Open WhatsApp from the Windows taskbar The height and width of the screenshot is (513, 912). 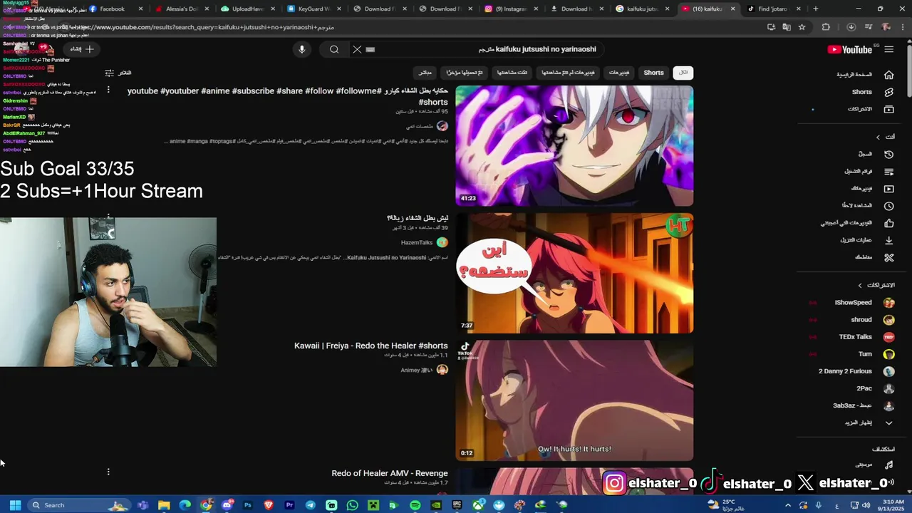(x=352, y=505)
